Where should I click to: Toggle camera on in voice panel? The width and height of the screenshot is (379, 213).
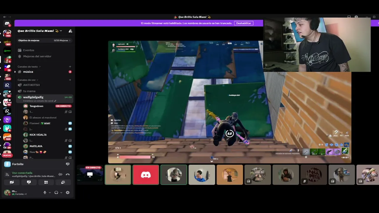click(x=12, y=182)
